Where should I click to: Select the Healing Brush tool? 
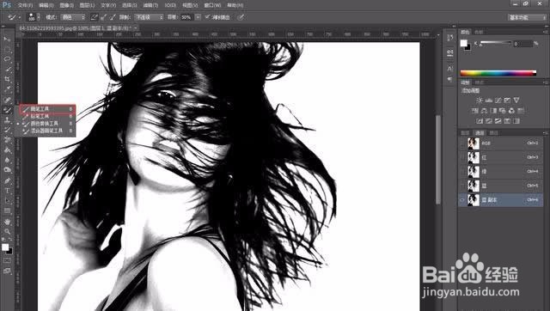click(7, 100)
